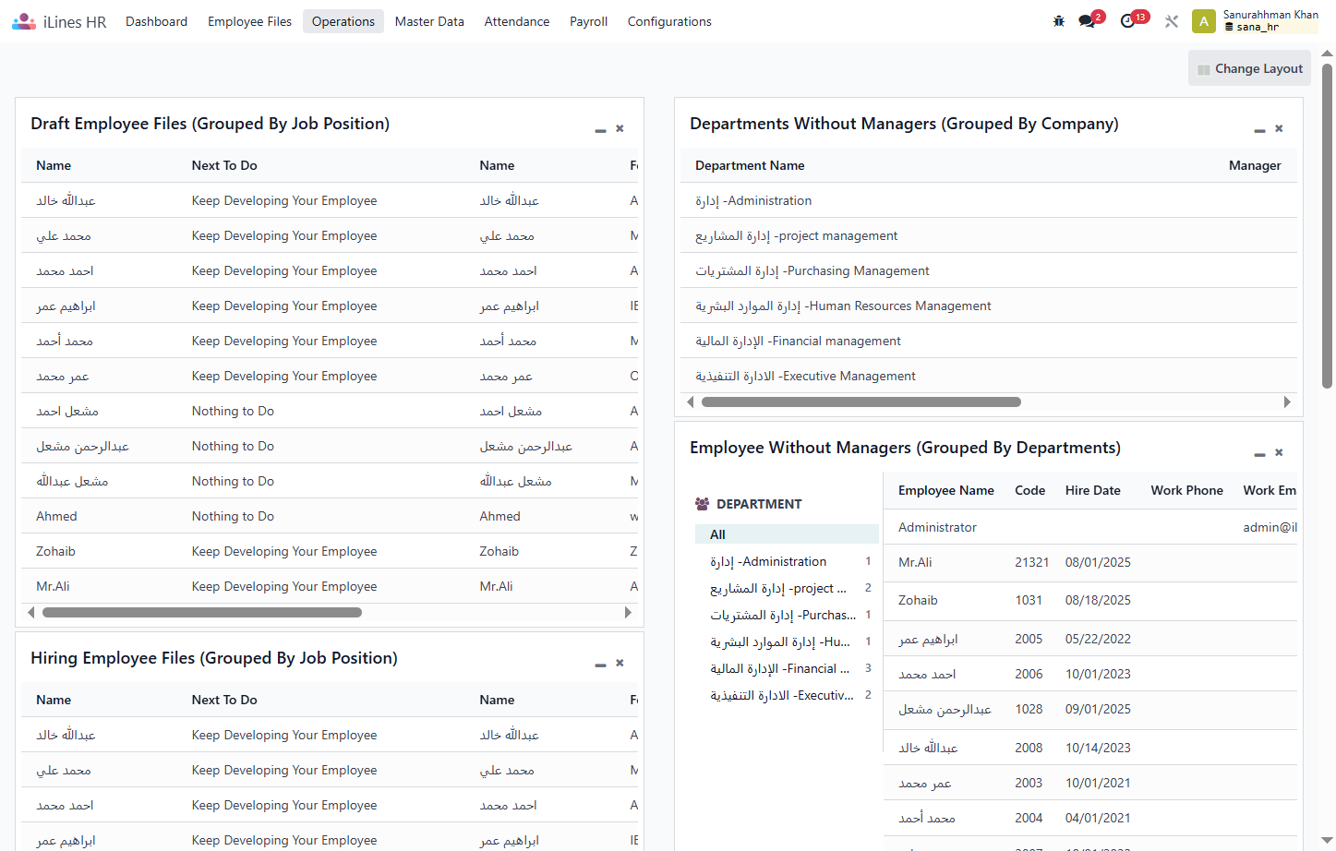Remove the Employee Without Managers panel
Viewport: 1336px width, 851px height.
pyautogui.click(x=1279, y=452)
